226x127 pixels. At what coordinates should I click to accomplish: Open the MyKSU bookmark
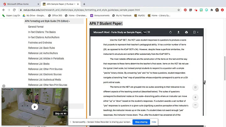tap(139, 15)
